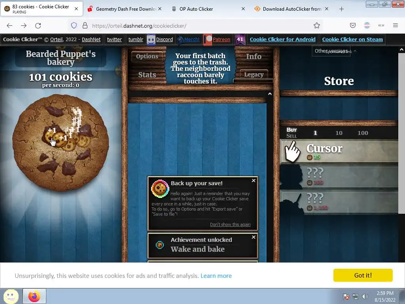Image resolution: width=405 pixels, height=304 pixels.
Task: Open the Legacy menu
Action: (x=254, y=74)
